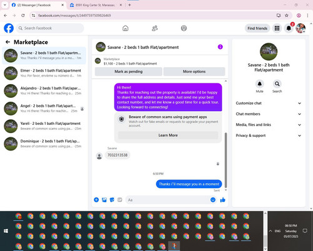Image resolution: width=313 pixels, height=251 pixels.
Task: Go to the Home feed icon
Action: click(125, 28)
